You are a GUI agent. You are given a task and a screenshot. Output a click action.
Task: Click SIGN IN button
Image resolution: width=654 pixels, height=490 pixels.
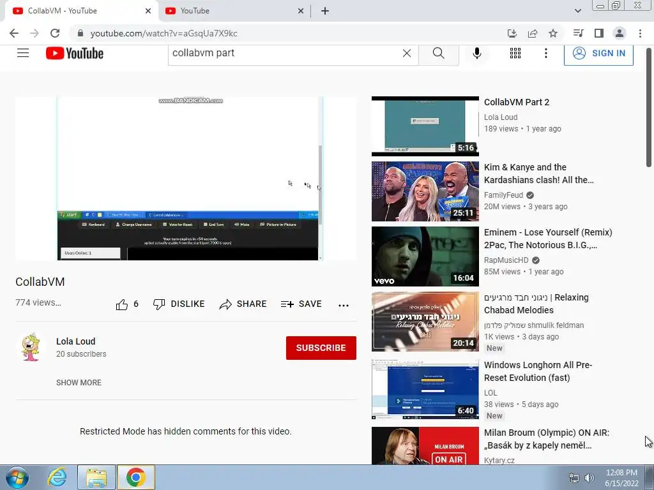click(x=598, y=54)
